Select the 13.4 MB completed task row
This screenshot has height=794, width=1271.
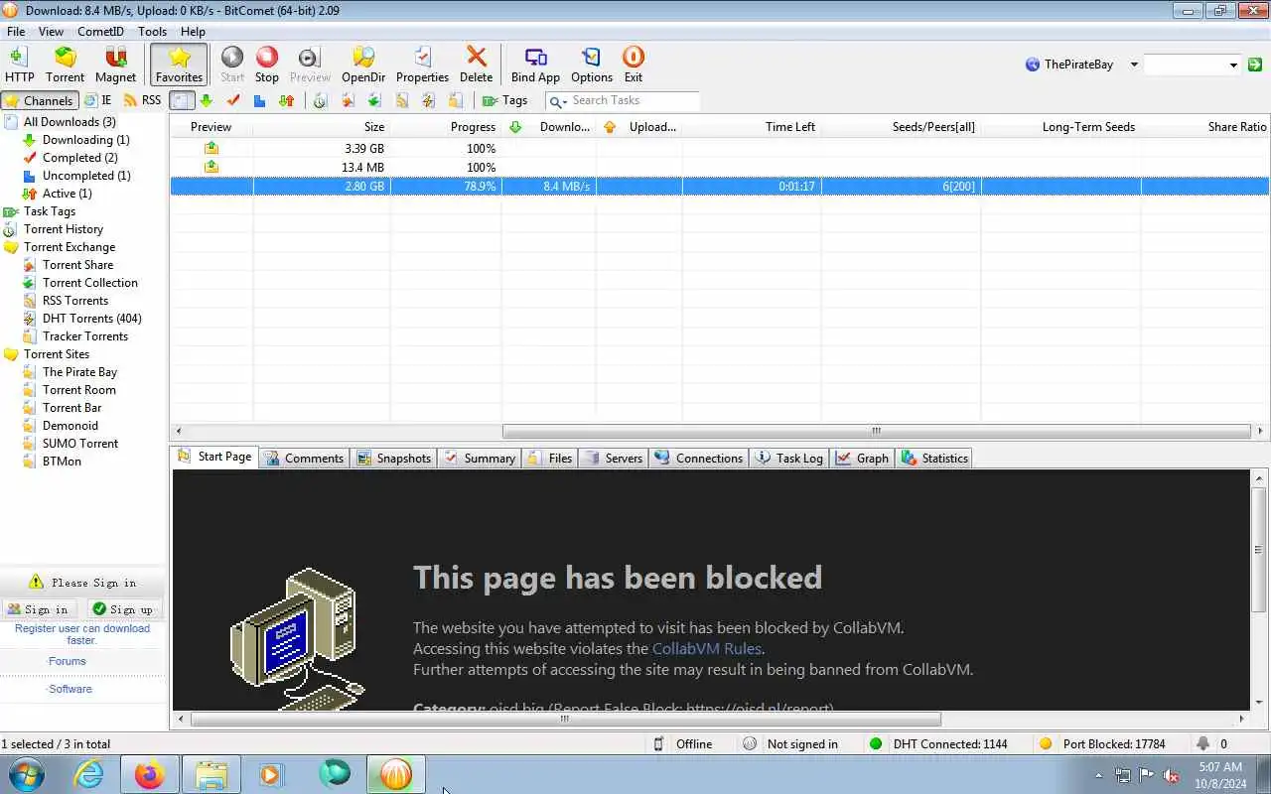point(720,167)
